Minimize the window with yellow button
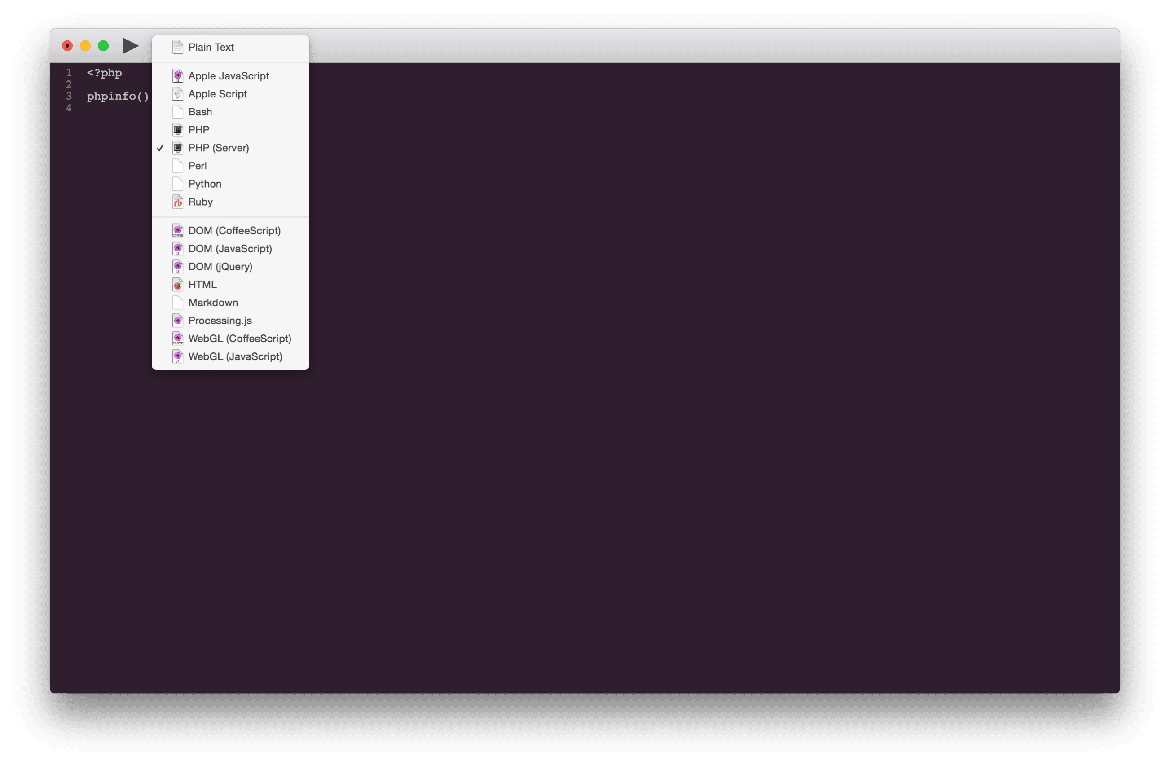The width and height of the screenshot is (1170, 765). coord(85,46)
